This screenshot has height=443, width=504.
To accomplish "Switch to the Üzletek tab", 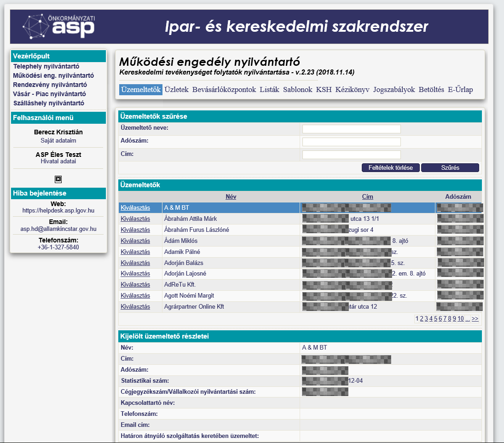I will tap(176, 90).
